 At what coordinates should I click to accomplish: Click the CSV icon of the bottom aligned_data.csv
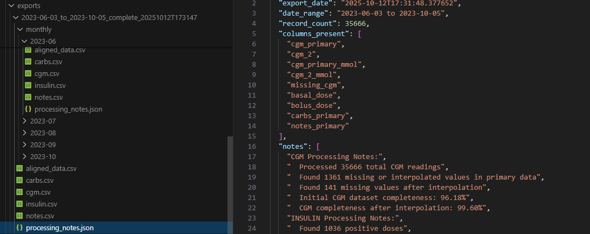19,169
